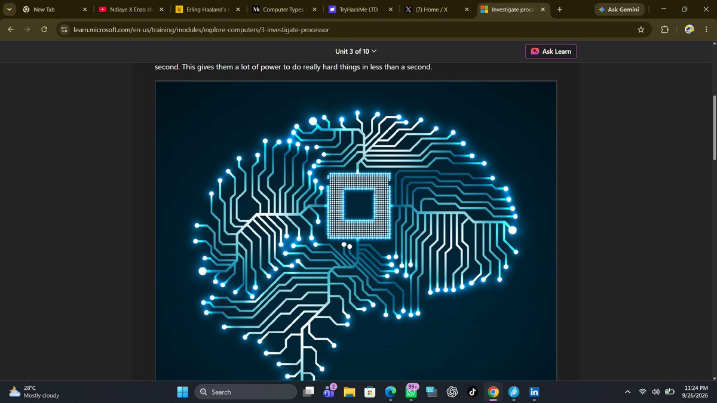Switch to the (7) Home / X tab
Viewport: 717px width, 403px height.
(x=437, y=10)
